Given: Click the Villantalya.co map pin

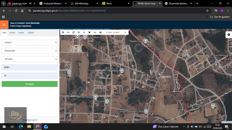Looking at the screenshot, I should pos(85,37).
